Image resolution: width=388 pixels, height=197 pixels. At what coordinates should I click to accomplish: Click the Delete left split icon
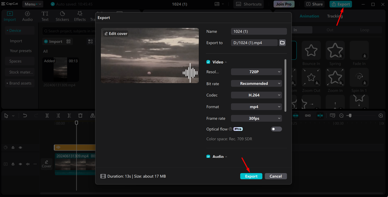tap(58, 116)
